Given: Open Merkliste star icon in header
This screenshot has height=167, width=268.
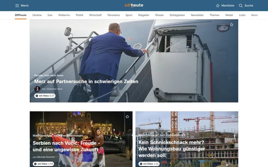Looking at the screenshot, I should [217, 6].
